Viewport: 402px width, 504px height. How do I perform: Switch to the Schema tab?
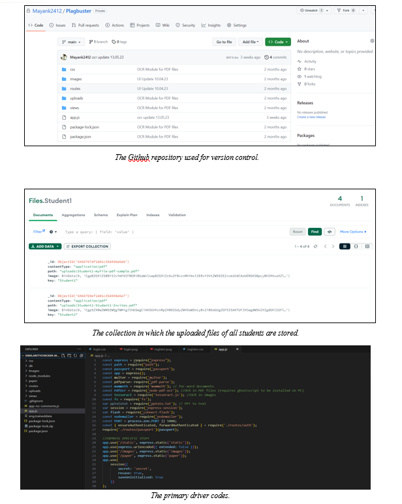100,215
